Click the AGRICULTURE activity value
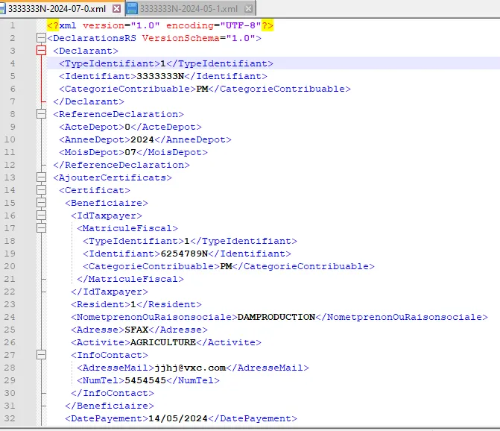Screen dimensions: 500x431 (163, 342)
